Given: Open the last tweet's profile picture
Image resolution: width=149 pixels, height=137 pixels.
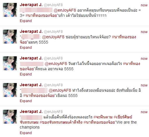Looking at the screenshot, I should 10,117.
